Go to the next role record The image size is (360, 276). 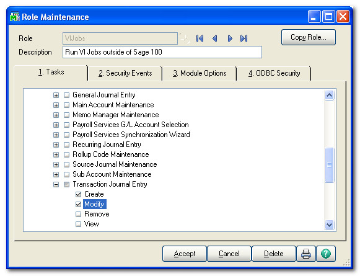(230, 38)
